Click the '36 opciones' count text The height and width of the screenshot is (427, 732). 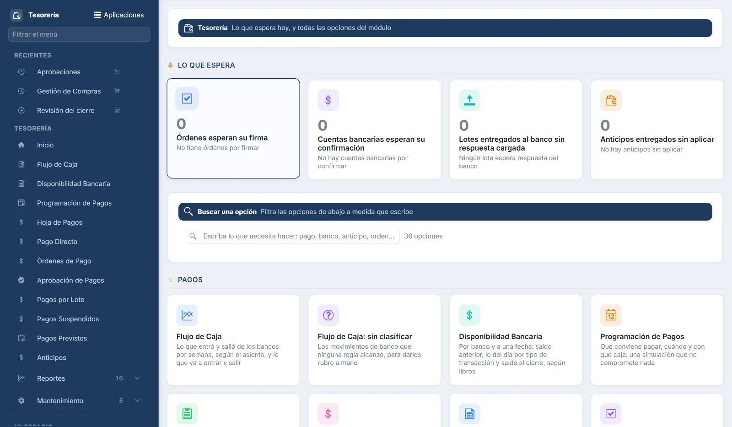click(x=423, y=236)
